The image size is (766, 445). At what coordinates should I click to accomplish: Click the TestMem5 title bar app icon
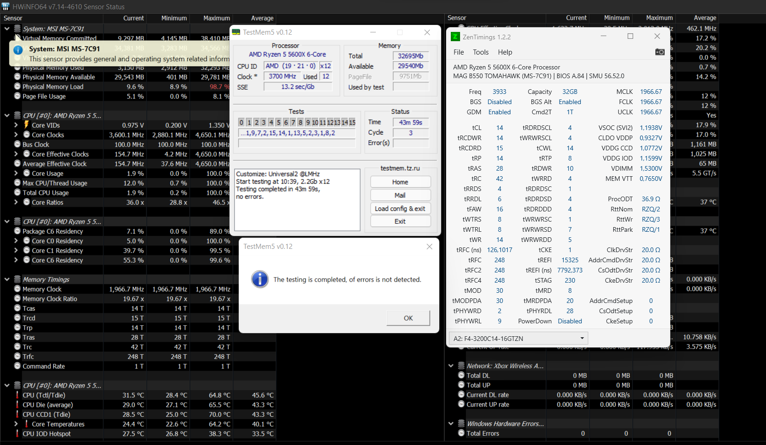click(236, 32)
